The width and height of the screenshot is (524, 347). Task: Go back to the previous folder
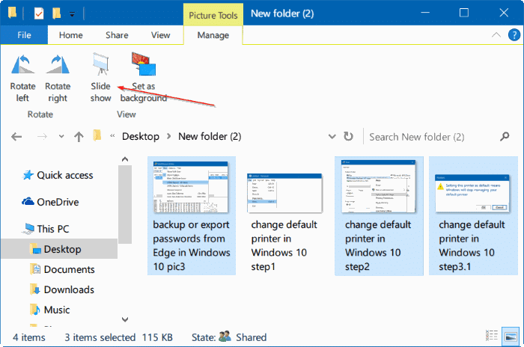pyautogui.click(x=16, y=137)
